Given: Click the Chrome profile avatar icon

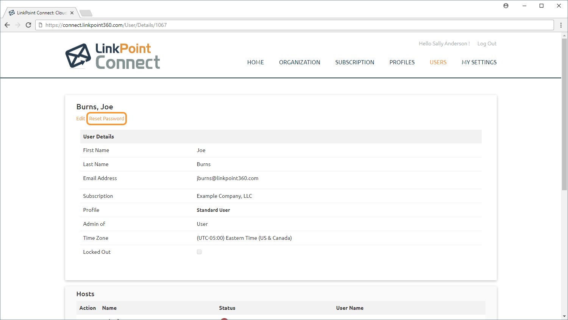Looking at the screenshot, I should pyautogui.click(x=506, y=6).
